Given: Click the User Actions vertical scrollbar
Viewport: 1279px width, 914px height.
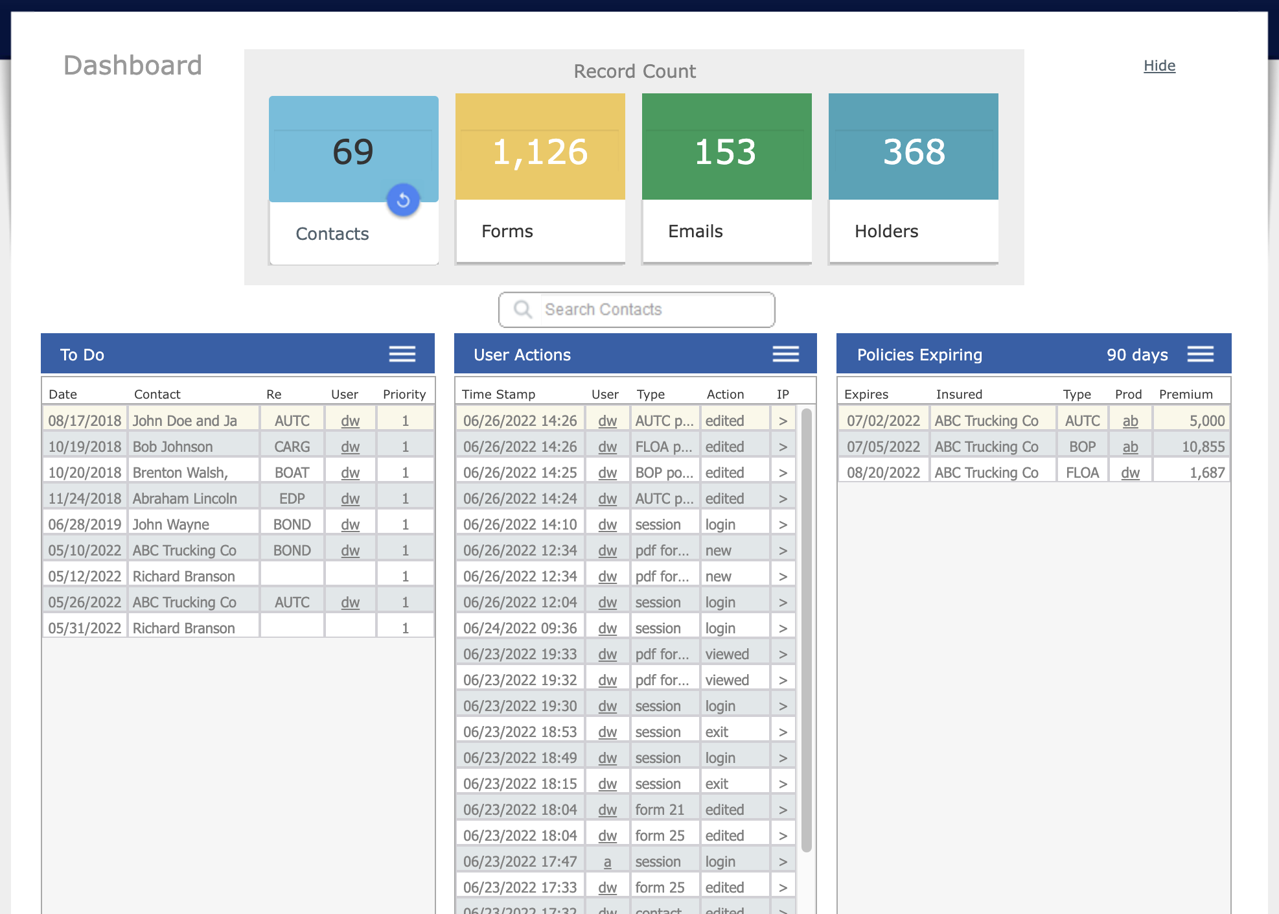Looking at the screenshot, I should point(807,629).
